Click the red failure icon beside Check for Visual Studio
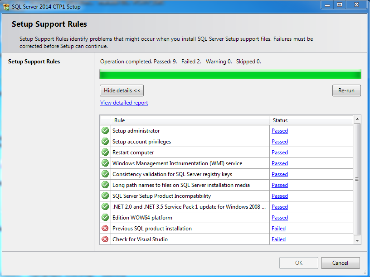Viewport: 370px width, 277px height. pos(105,239)
